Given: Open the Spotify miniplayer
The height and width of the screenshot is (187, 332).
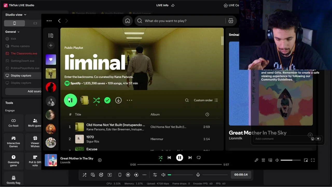Looking at the screenshot, I should click(306, 160).
